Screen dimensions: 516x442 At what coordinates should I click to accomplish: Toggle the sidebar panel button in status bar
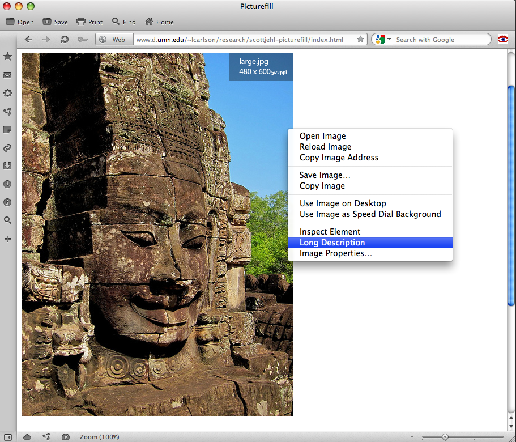coord(8,437)
